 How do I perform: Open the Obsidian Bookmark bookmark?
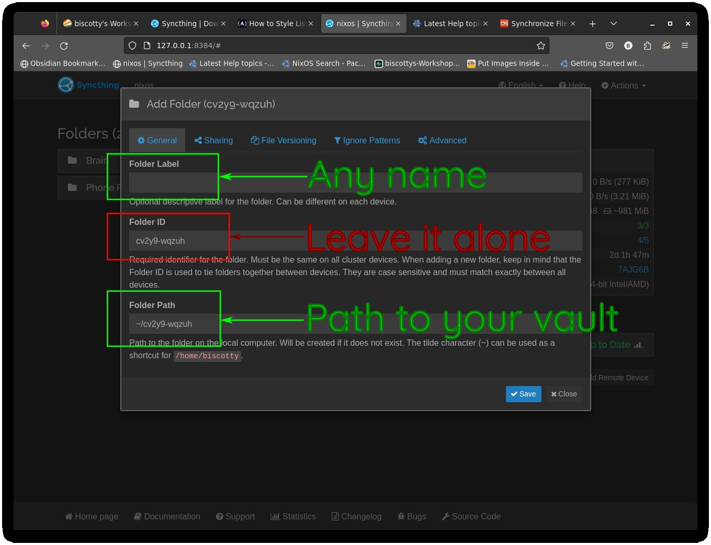click(63, 63)
